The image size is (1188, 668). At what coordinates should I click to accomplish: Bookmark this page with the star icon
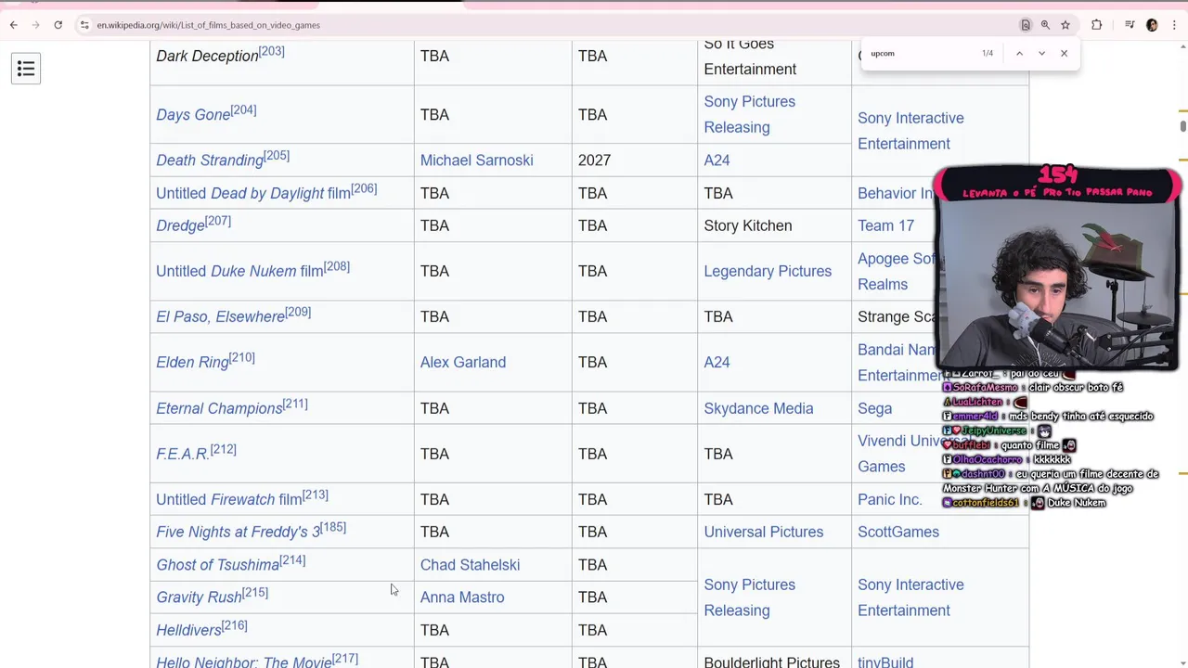[1065, 25]
